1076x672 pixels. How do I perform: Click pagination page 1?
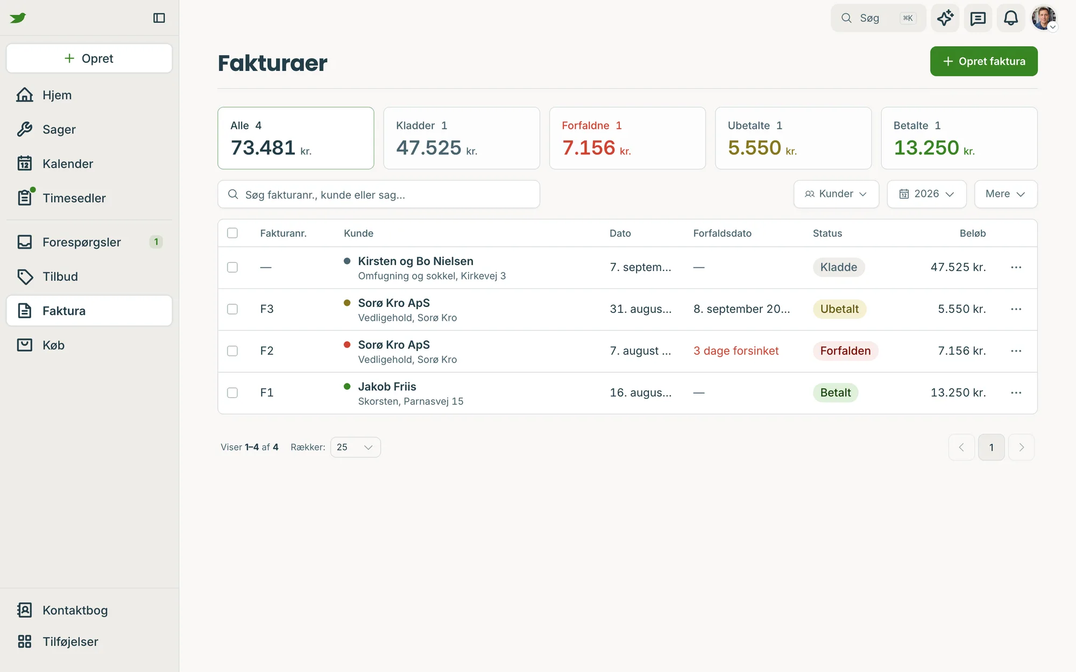[x=991, y=447]
